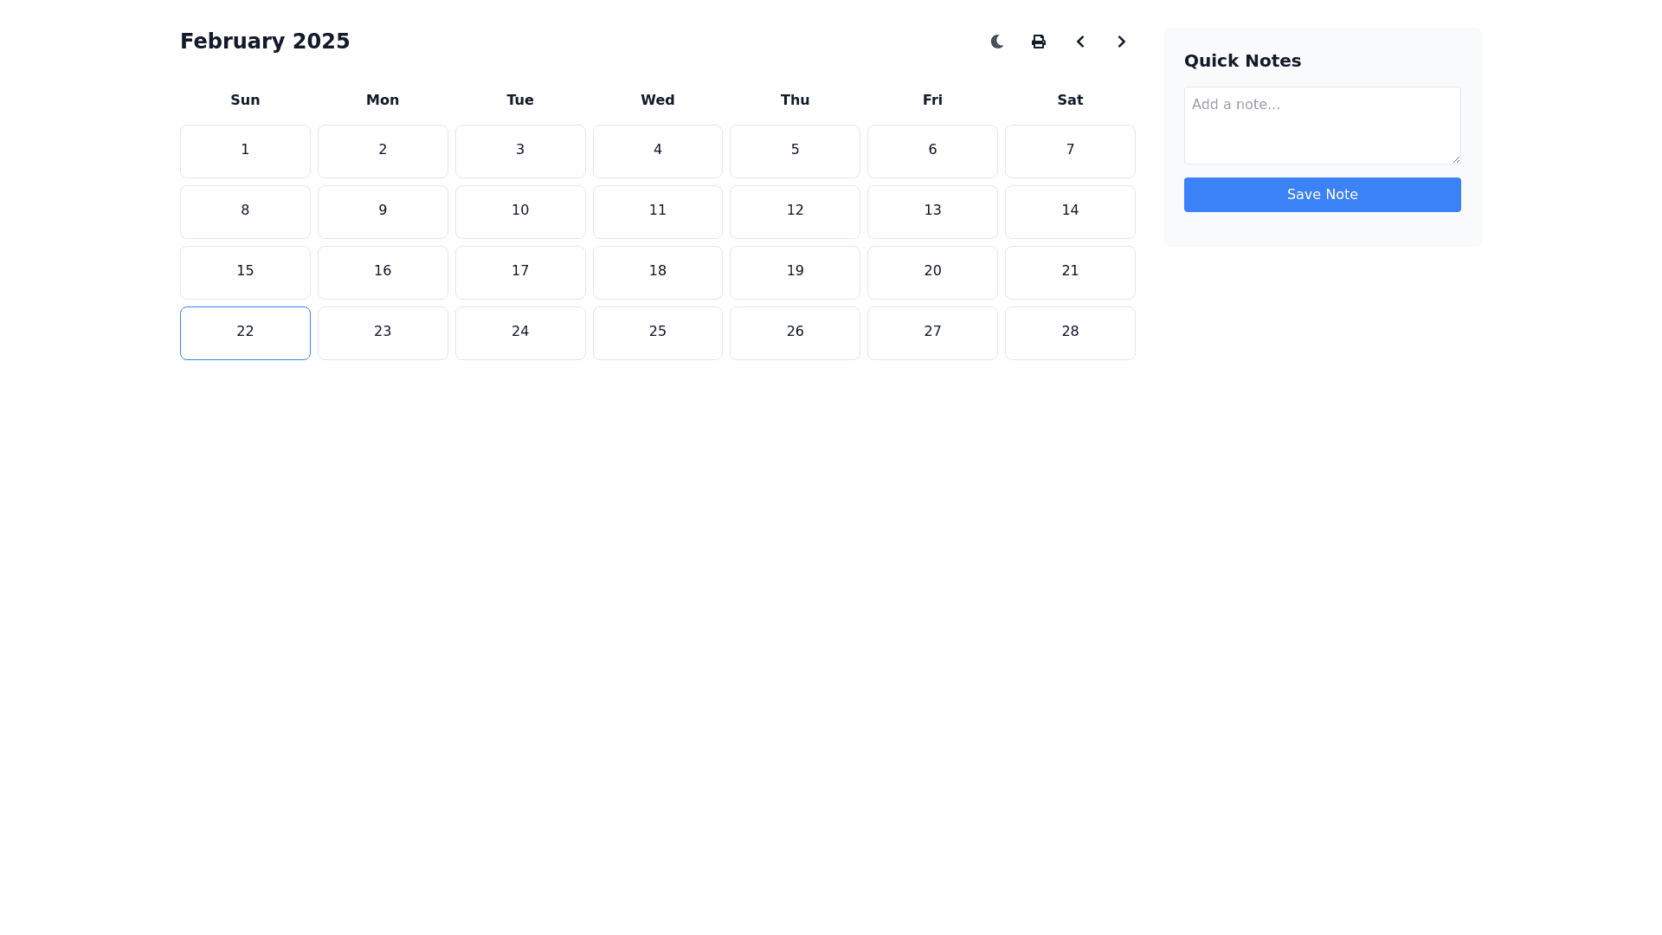Viewport: 1662px width, 935px height.
Task: Click day 6 under Friday
Action: (932, 152)
